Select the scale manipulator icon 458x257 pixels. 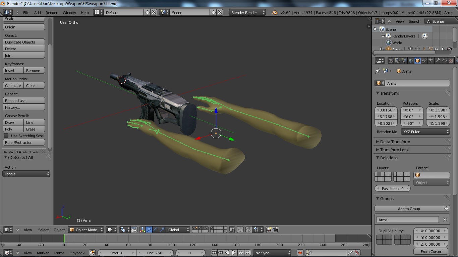pos(162,230)
